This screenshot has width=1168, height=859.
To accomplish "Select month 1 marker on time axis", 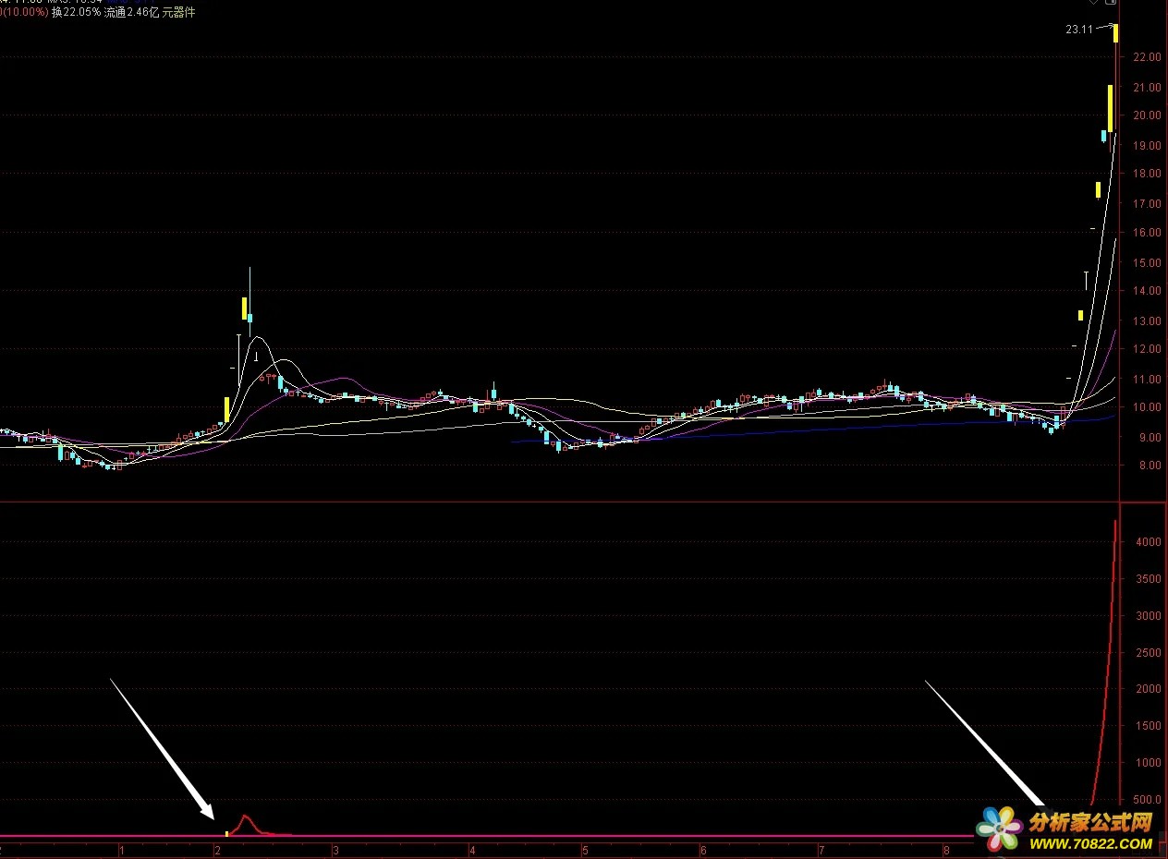I will pos(120,849).
